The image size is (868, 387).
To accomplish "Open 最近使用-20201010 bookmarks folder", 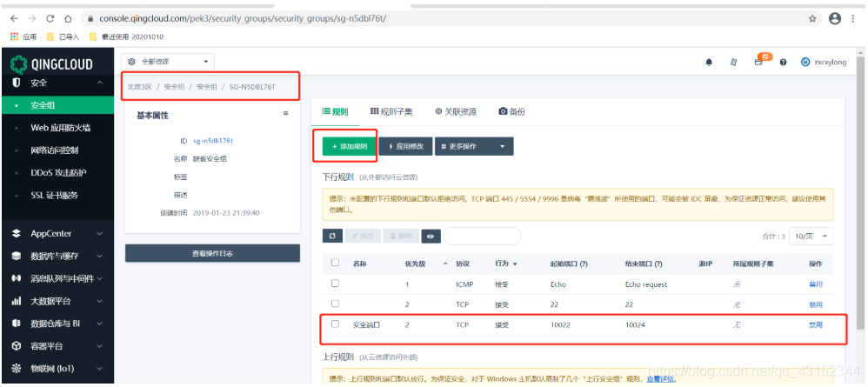I will coord(126,37).
